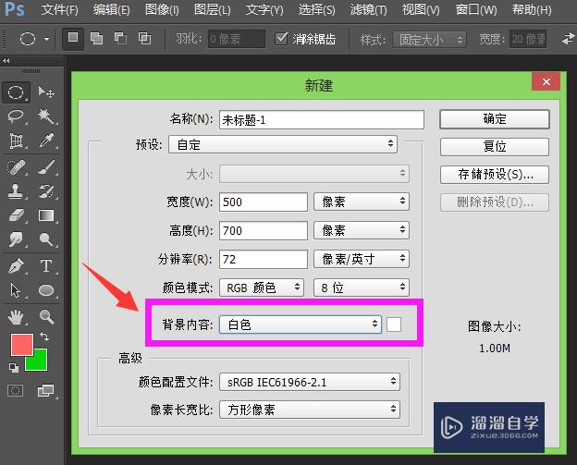Swap foreground and background colors
577x465 pixels.
point(44,336)
